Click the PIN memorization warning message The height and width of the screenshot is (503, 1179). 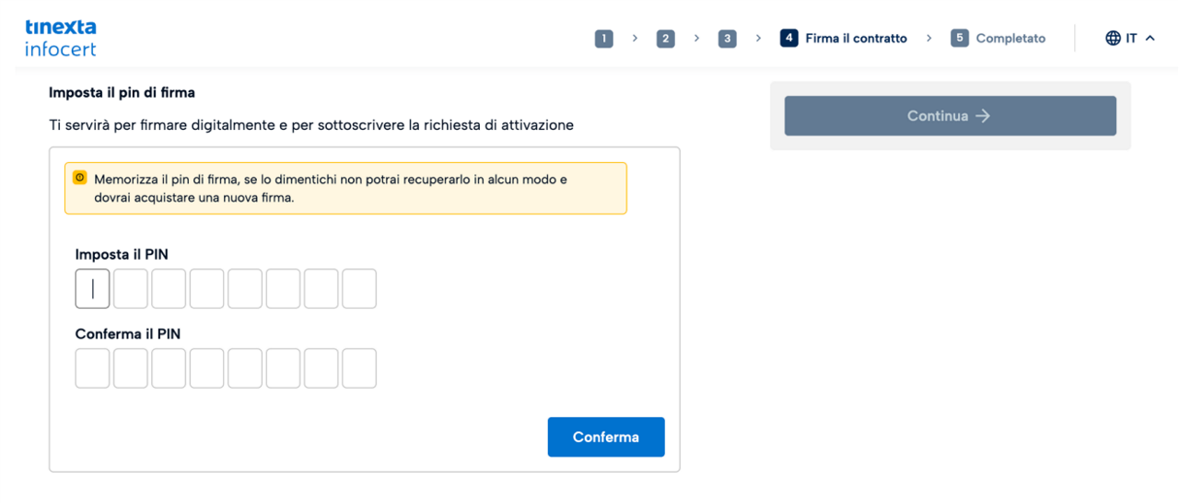tap(332, 189)
